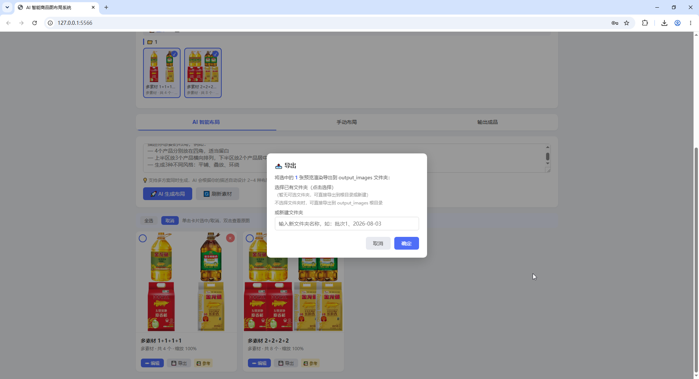Minimize the browser window

click(657, 7)
